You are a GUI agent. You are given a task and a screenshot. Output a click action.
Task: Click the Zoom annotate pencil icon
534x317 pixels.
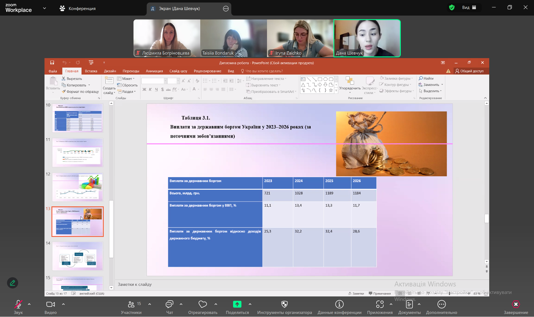(x=13, y=283)
